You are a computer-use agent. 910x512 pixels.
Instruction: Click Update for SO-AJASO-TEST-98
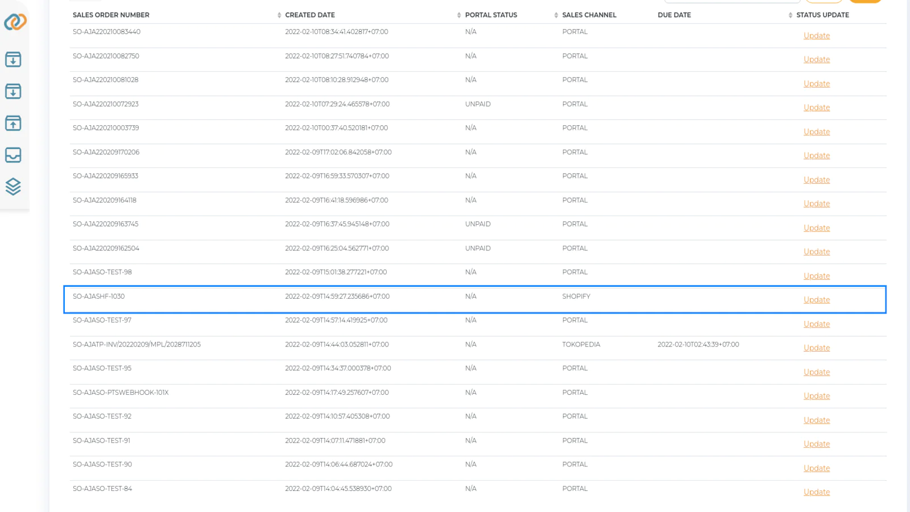click(x=817, y=275)
